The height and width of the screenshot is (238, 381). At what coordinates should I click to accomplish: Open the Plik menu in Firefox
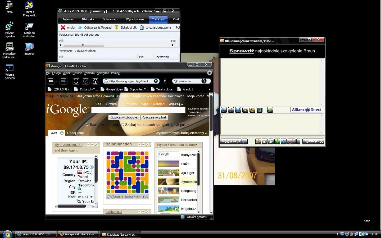point(48,73)
